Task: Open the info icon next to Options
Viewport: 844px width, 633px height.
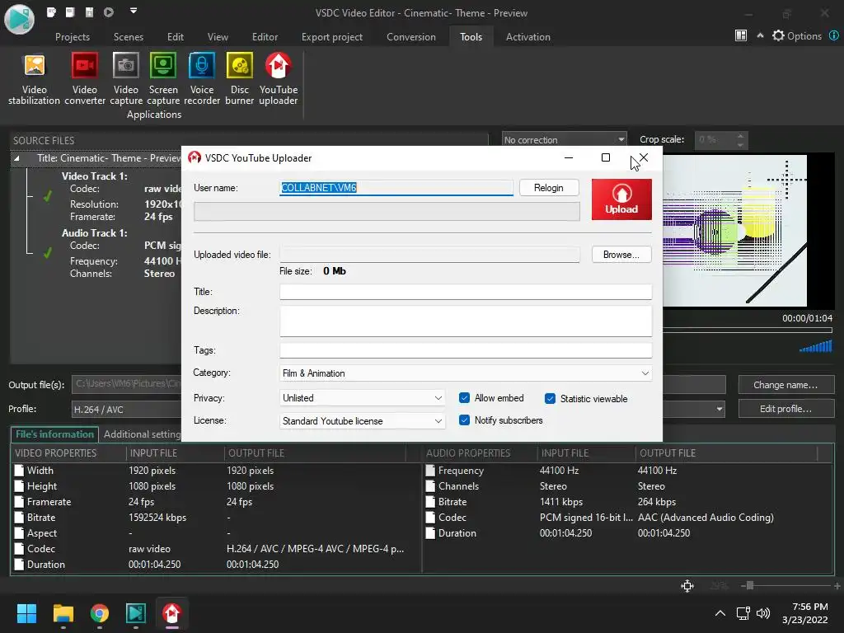Action: pyautogui.click(x=834, y=35)
